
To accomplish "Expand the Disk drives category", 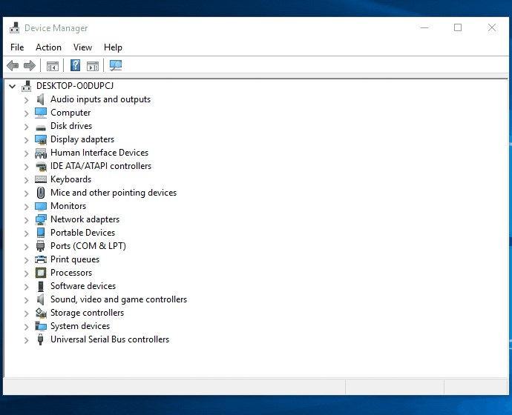I will 26,126.
